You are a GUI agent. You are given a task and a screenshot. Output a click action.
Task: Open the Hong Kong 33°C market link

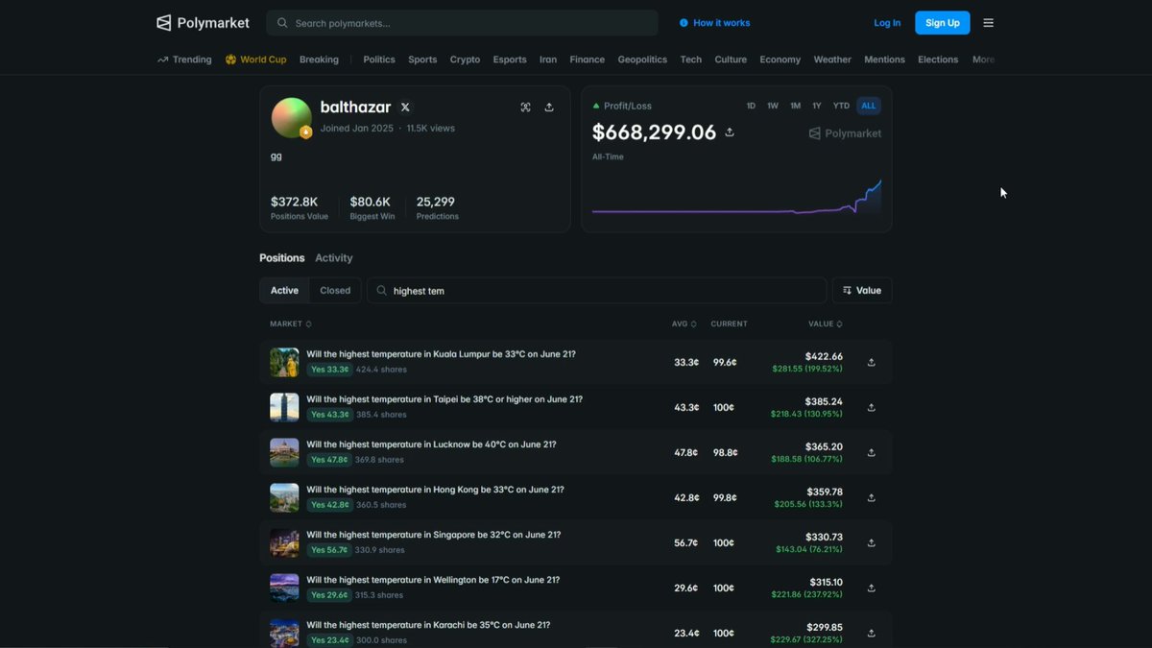pyautogui.click(x=435, y=490)
